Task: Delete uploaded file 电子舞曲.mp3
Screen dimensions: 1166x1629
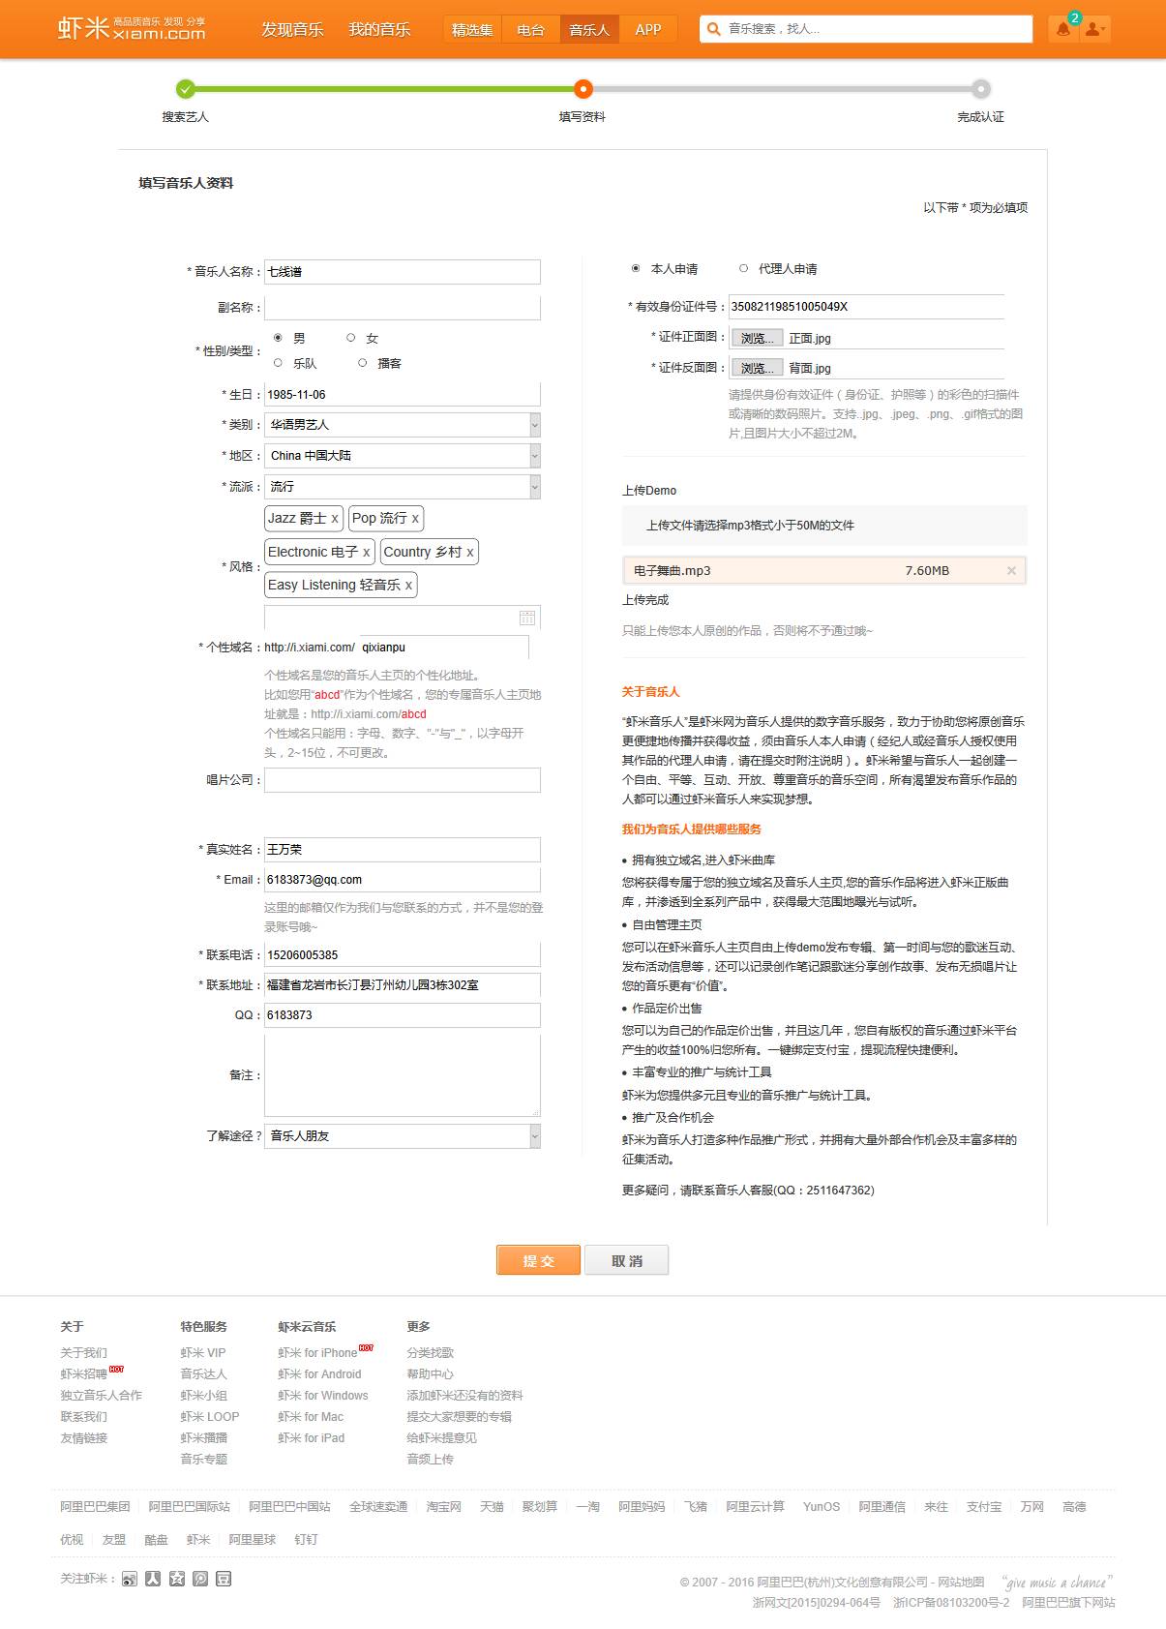Action: 1011,571
